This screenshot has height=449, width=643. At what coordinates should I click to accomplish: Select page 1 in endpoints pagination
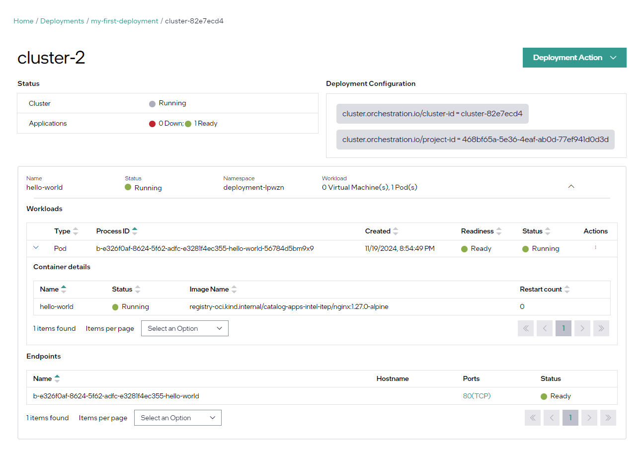[570, 418]
